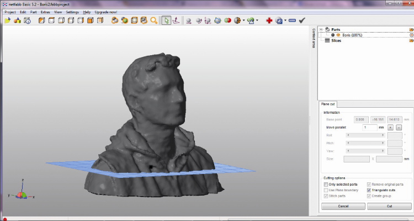Toggle the Use Plane boundary checkbox
414x221 pixels.
(326, 190)
